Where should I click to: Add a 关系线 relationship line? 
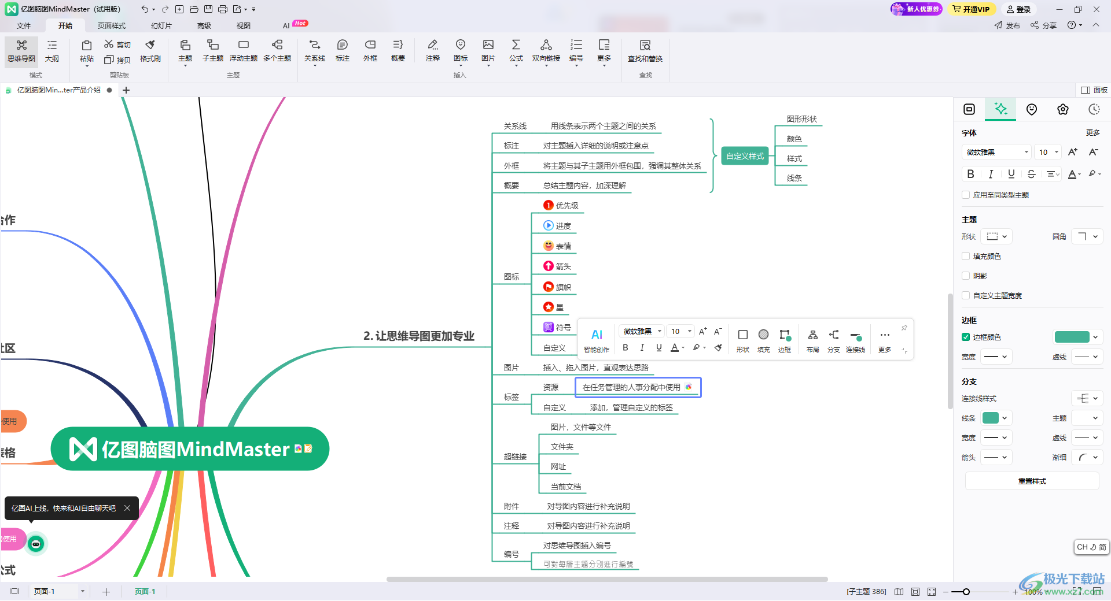click(x=315, y=51)
